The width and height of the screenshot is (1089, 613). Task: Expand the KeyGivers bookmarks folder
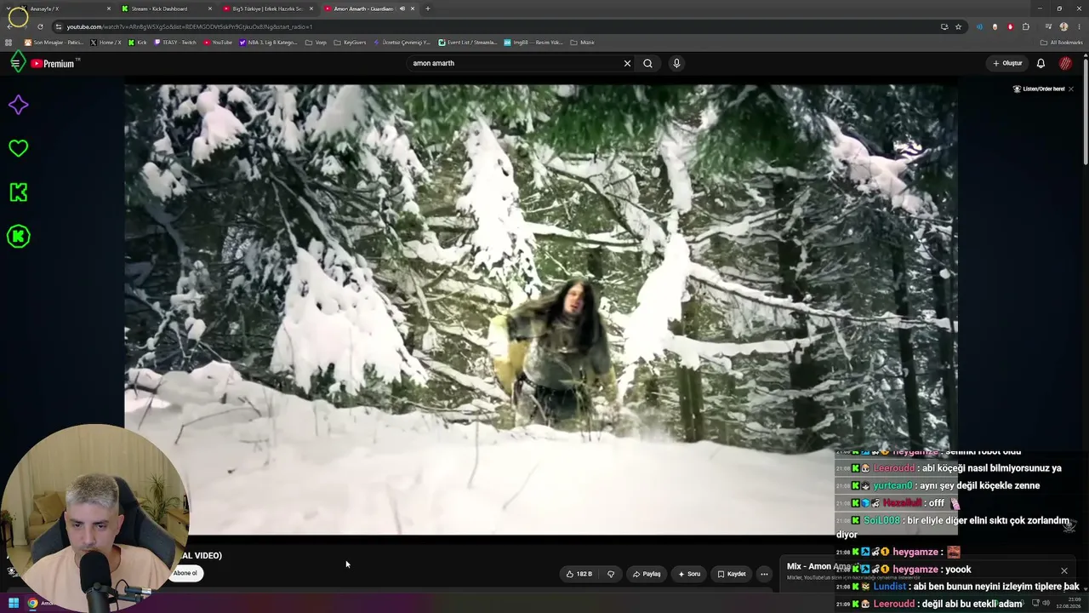350,42
